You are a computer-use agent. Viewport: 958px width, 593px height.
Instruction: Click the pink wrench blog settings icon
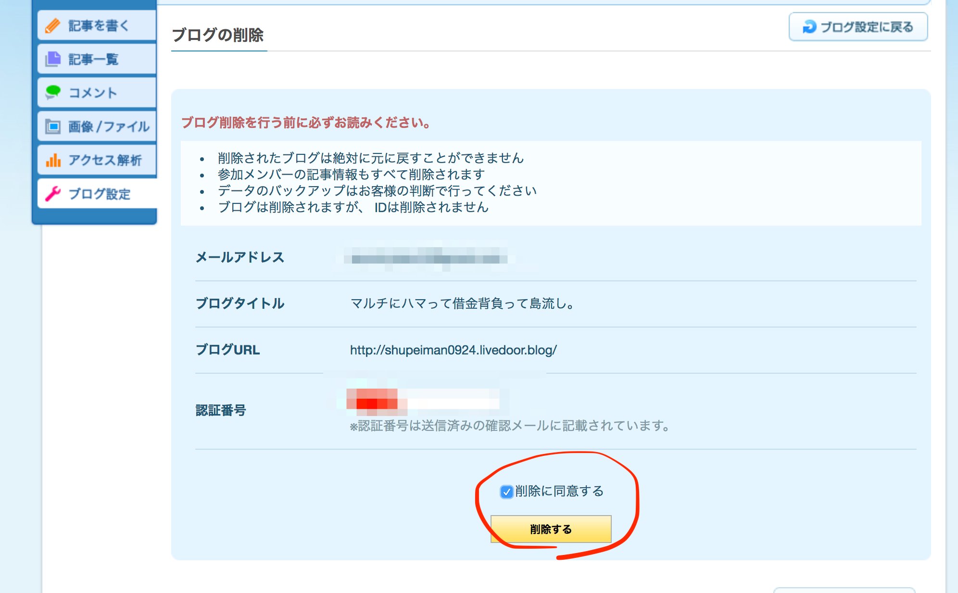tap(52, 194)
